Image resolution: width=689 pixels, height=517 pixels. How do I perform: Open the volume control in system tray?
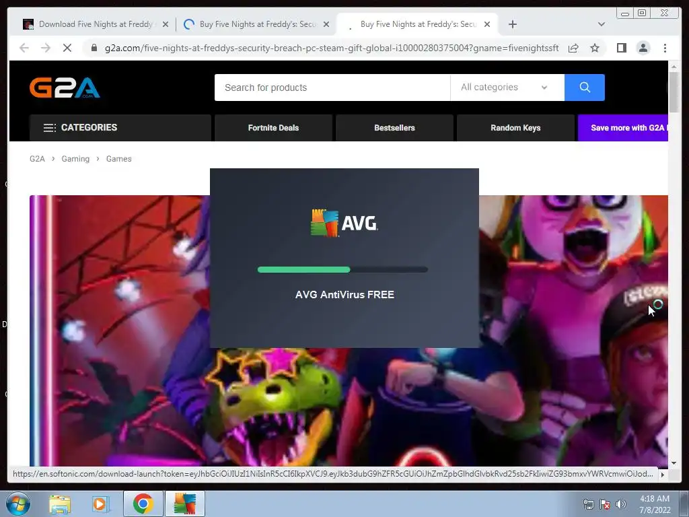pyautogui.click(x=621, y=504)
